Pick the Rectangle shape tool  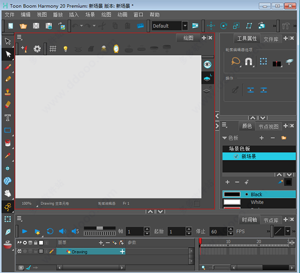coord(7,131)
